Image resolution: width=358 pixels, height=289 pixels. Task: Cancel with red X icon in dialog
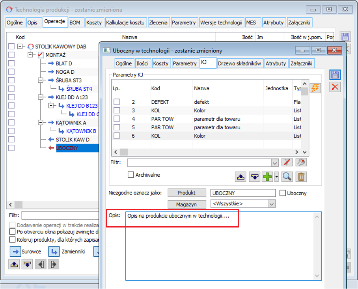point(335,87)
